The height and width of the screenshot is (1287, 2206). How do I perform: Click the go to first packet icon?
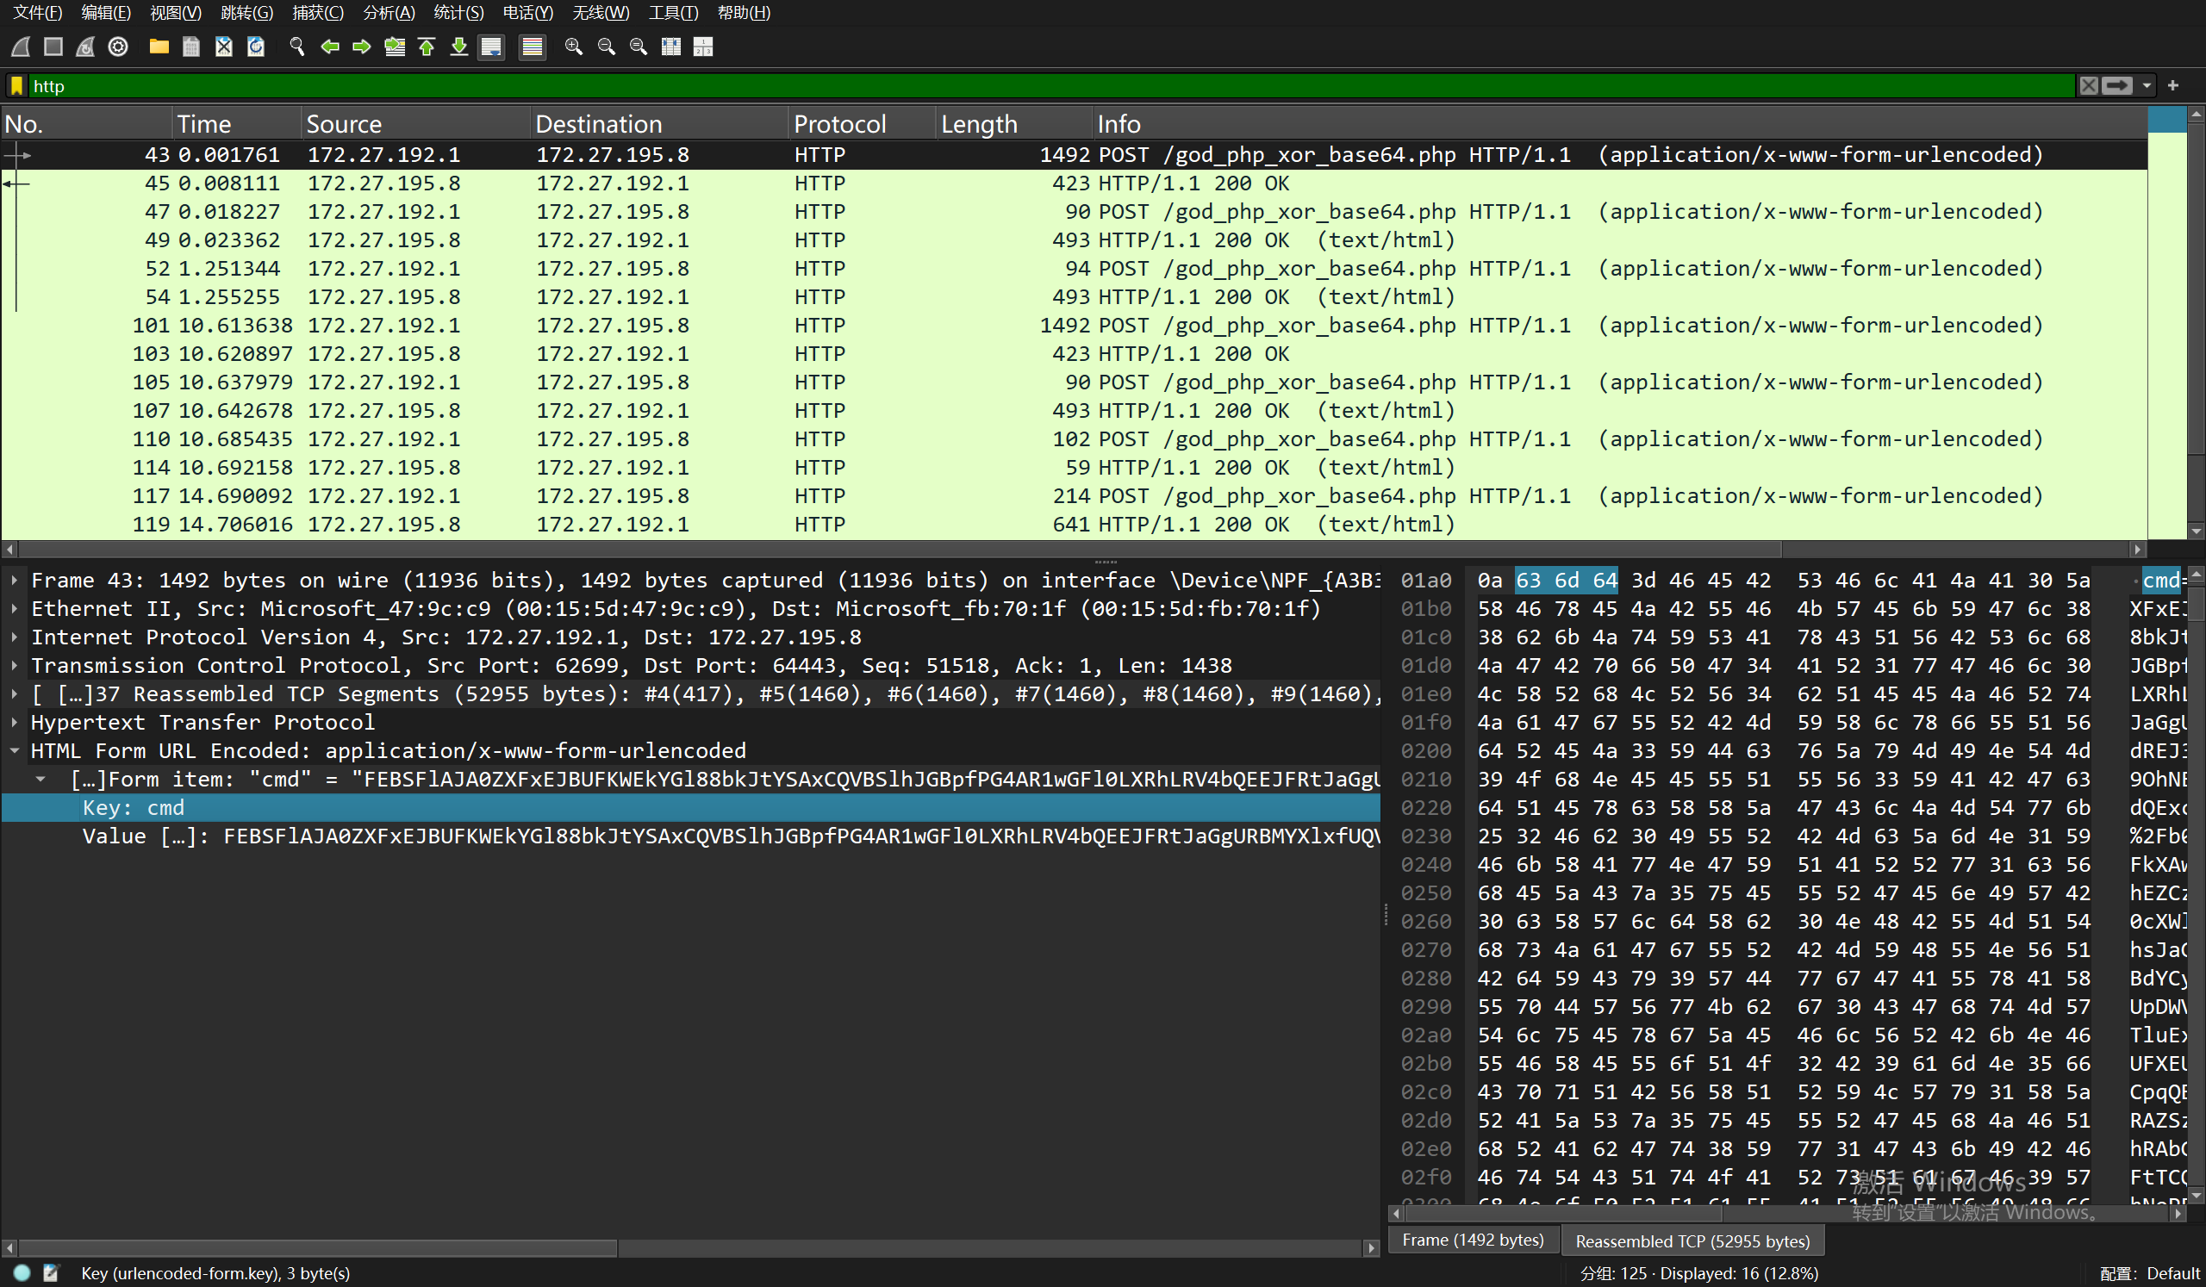coord(427,47)
